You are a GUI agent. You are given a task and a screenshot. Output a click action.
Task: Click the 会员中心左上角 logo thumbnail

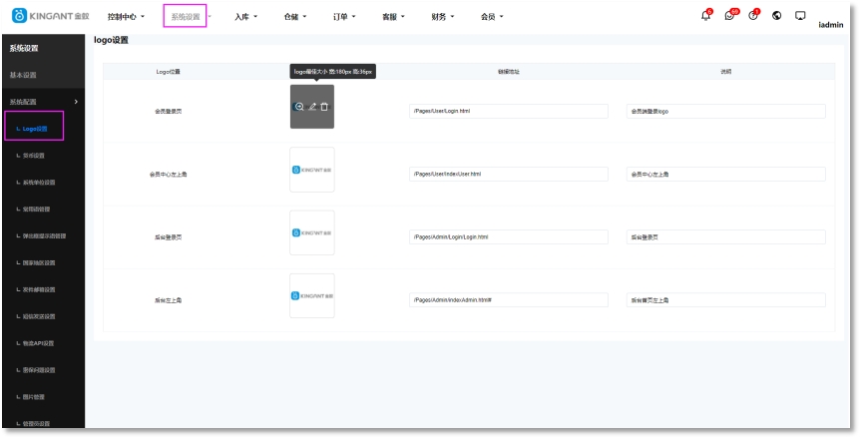click(x=312, y=170)
